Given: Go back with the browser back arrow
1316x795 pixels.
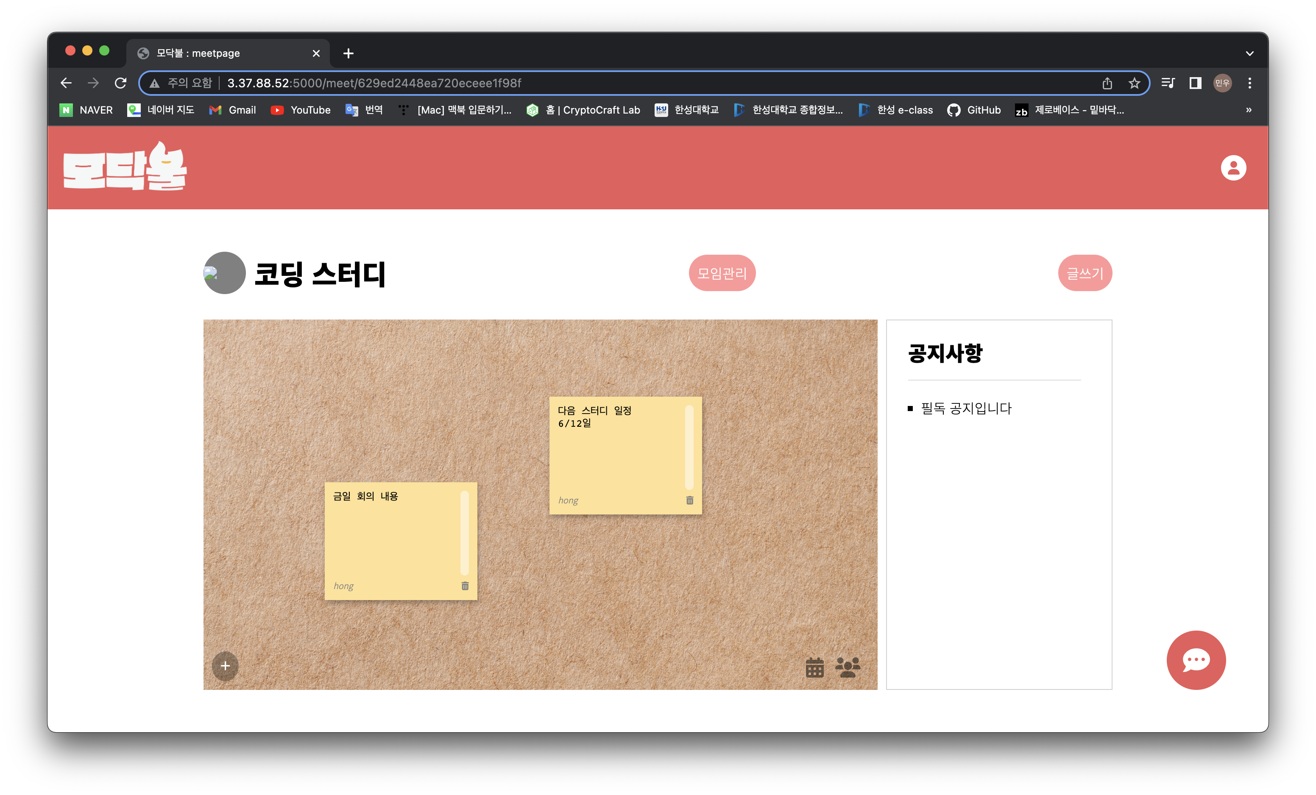Looking at the screenshot, I should (66, 83).
